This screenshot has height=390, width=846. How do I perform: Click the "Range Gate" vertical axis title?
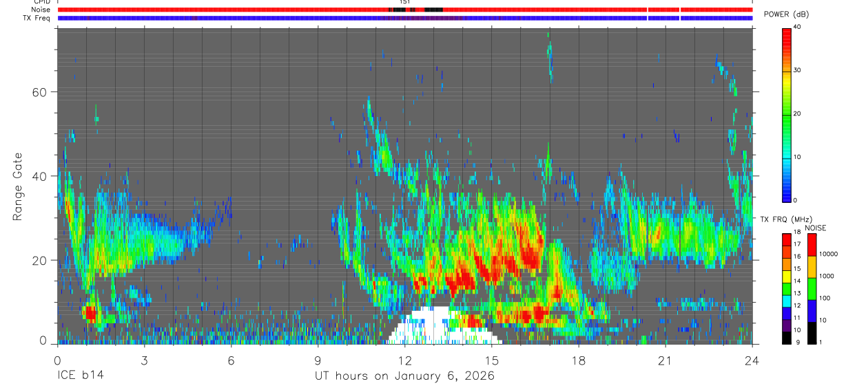[x=18, y=186]
